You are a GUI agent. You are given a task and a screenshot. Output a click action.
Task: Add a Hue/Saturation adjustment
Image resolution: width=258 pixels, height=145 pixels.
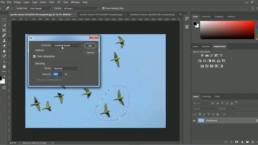[200, 61]
